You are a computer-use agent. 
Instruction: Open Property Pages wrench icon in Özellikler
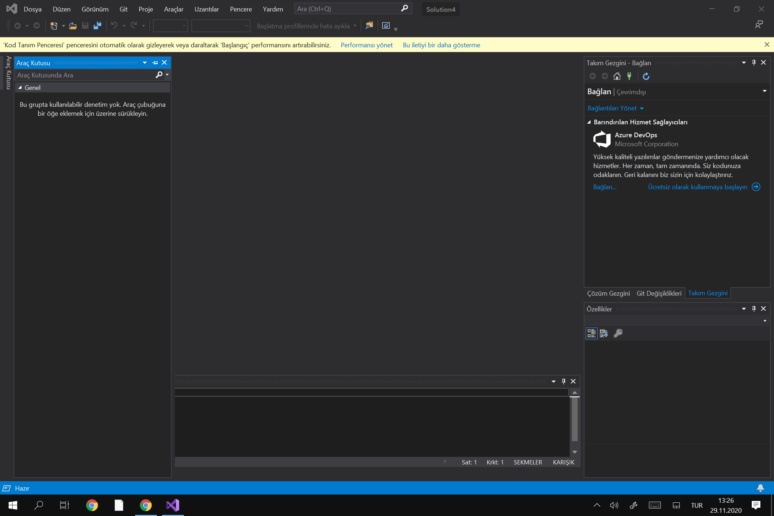tap(618, 333)
